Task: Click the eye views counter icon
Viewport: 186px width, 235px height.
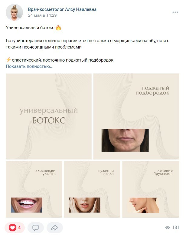Action: pos(168,228)
